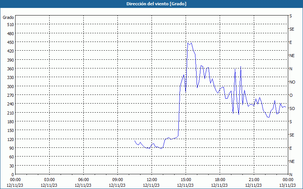Click the 180 y-axis tick label
This screenshot has width=303, height=189.
click(x=11, y=122)
